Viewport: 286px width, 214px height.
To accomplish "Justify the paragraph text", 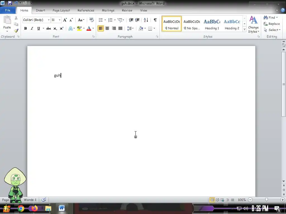I will [120, 28].
